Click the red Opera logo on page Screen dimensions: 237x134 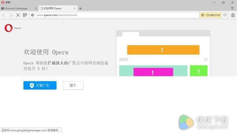point(8,28)
